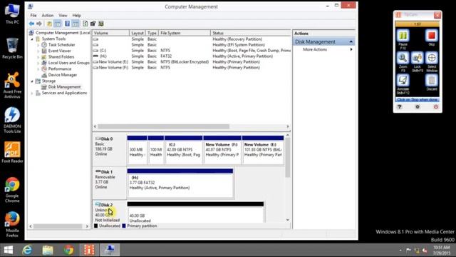Click the tree pane scroll right arrow
The image size is (456, 257).
[x=87, y=226]
